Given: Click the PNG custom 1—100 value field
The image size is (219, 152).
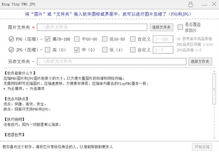Looking at the screenshot, I should pos(163,39).
